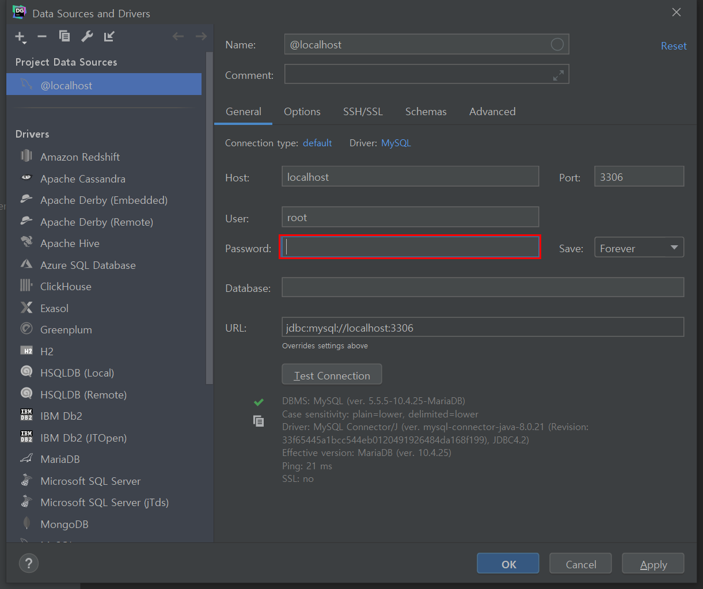Viewport: 703px width, 589px height.
Task: Select @localhost project data source
Action: coord(104,85)
